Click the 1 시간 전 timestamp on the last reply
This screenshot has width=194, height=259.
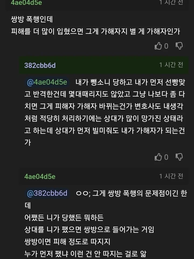click(171, 176)
